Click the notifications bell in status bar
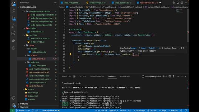Viewport: 199px width, 112px height. click(x=186, y=110)
